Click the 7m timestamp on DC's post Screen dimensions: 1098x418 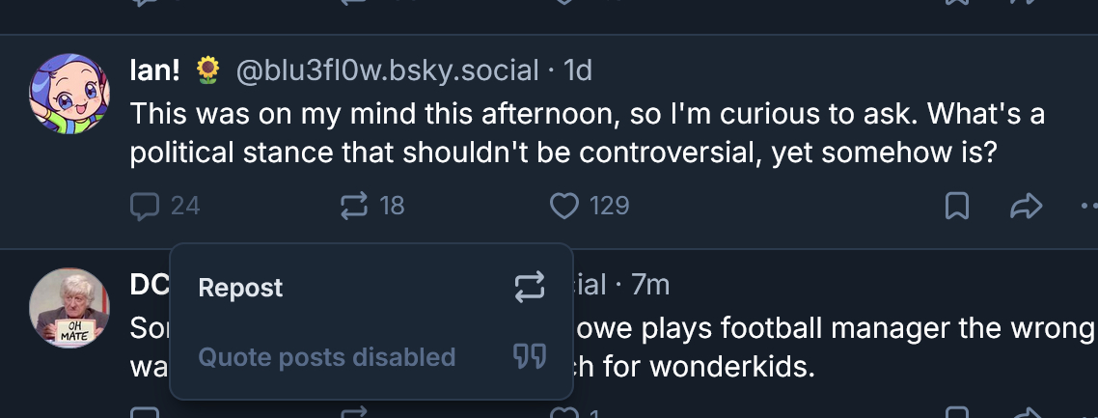(649, 285)
